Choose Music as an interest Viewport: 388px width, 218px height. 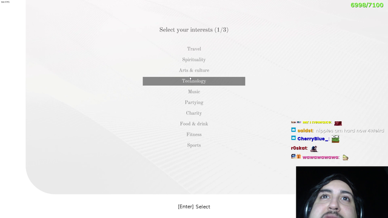tap(194, 91)
